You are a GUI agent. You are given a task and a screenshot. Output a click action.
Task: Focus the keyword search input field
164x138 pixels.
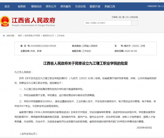coord(108,23)
